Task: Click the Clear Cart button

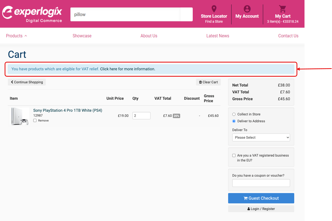Action: tap(208, 82)
